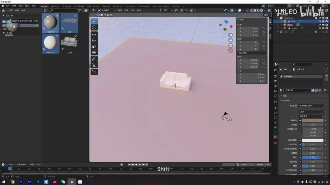Select the Move tool in viewport toolbar
Image resolution: width=330 pixels, height=185 pixels.
pyautogui.click(x=94, y=34)
